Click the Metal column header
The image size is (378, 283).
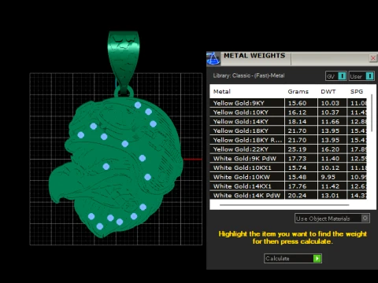pyautogui.click(x=222, y=91)
